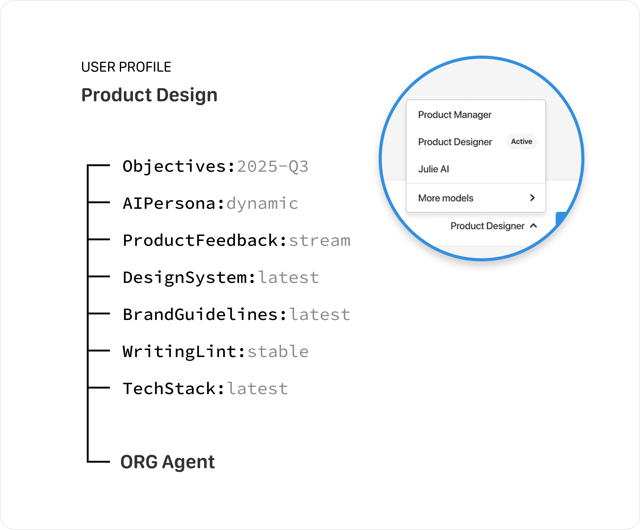The height and width of the screenshot is (530, 640).
Task: Click the TechStack:latest item
Action: tap(205, 389)
